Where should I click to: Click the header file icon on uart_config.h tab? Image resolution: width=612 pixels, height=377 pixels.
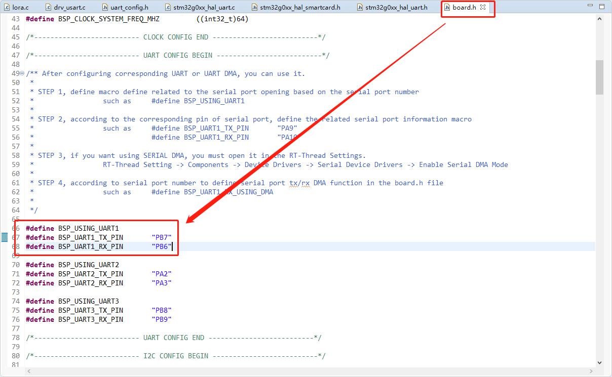coord(105,8)
